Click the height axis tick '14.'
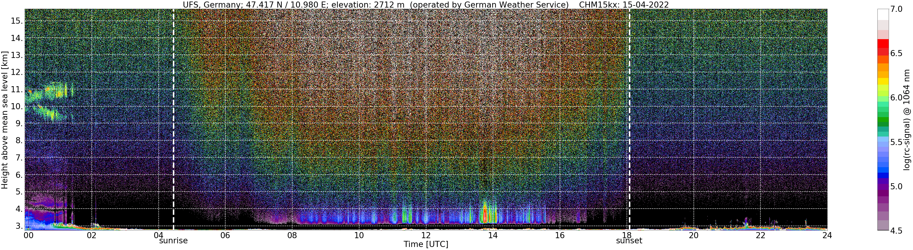Screen dimensions: 913x250 pyautogui.click(x=17, y=38)
